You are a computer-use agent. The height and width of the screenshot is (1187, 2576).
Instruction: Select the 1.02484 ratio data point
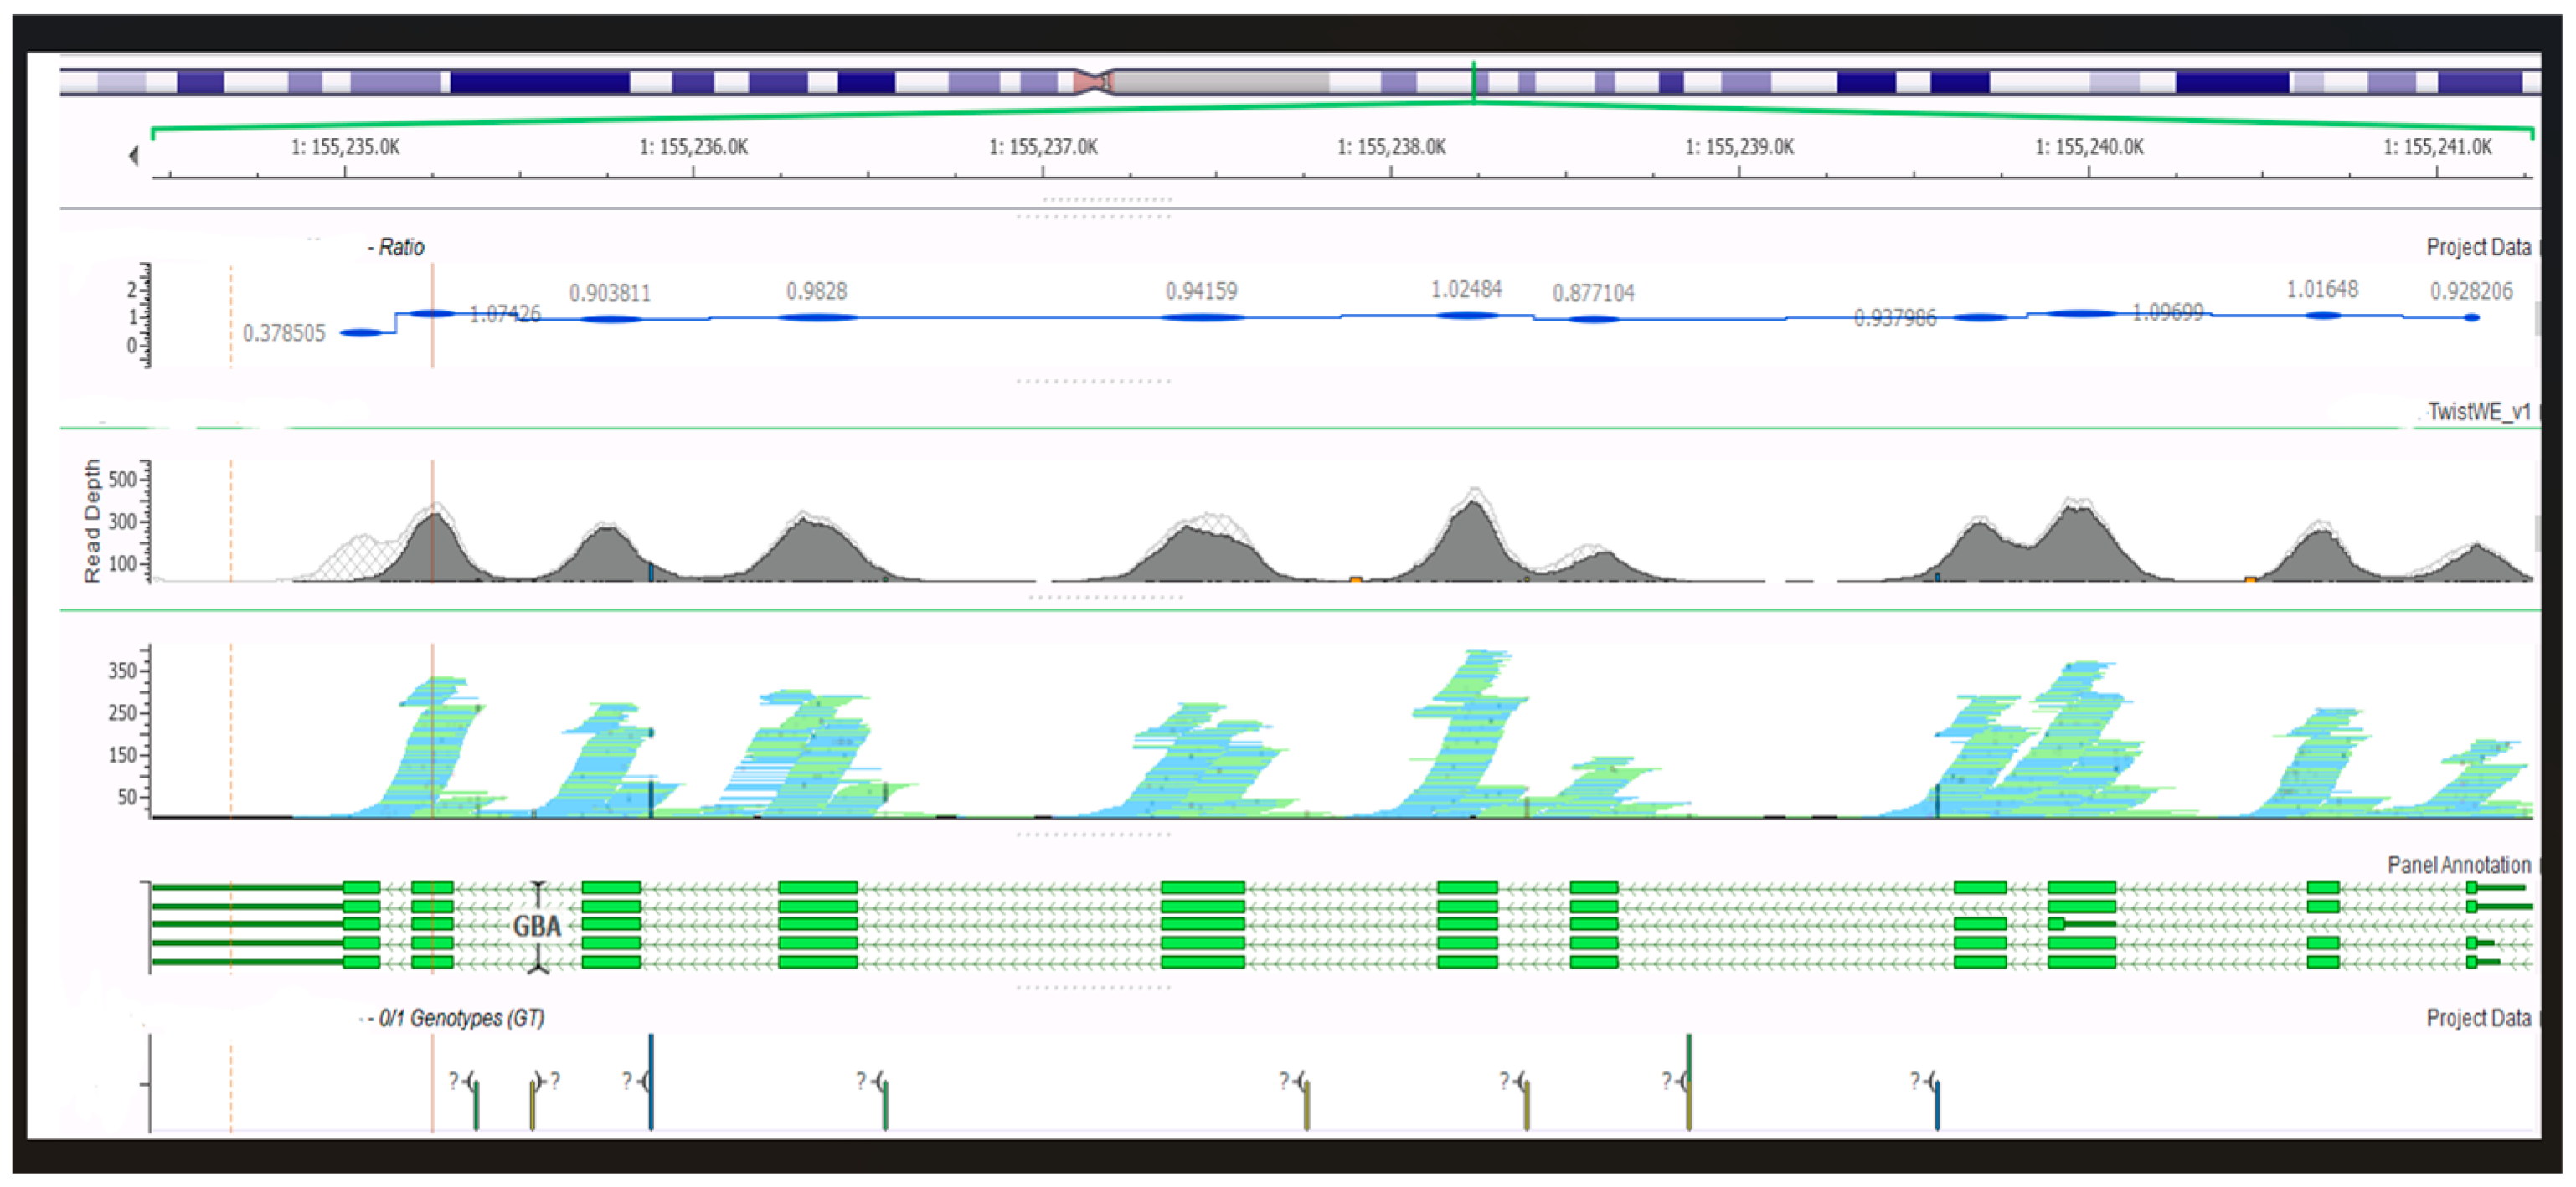click(x=1466, y=315)
